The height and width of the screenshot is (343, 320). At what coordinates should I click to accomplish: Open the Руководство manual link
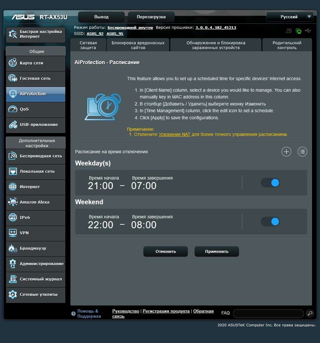tap(125, 311)
